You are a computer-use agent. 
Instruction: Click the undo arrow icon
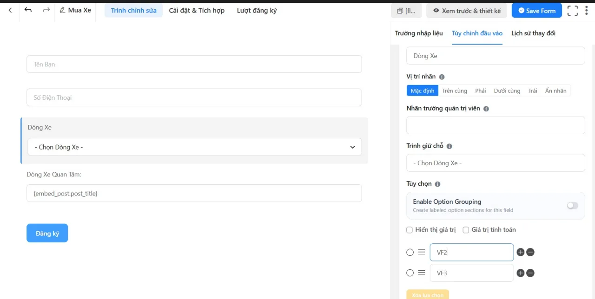[x=28, y=10]
